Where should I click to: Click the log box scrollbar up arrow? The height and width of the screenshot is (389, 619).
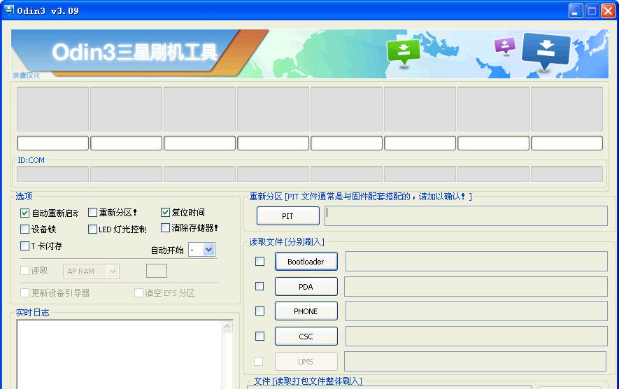point(227,327)
